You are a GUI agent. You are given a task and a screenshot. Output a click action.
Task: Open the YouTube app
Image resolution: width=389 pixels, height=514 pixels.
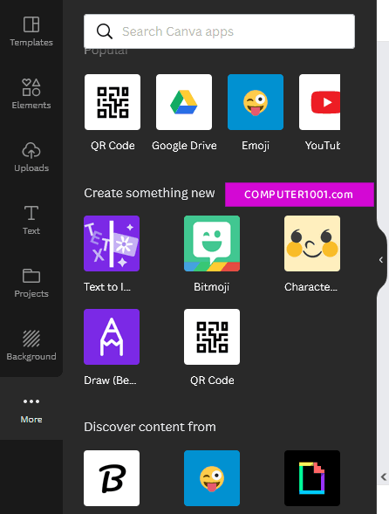coord(319,102)
